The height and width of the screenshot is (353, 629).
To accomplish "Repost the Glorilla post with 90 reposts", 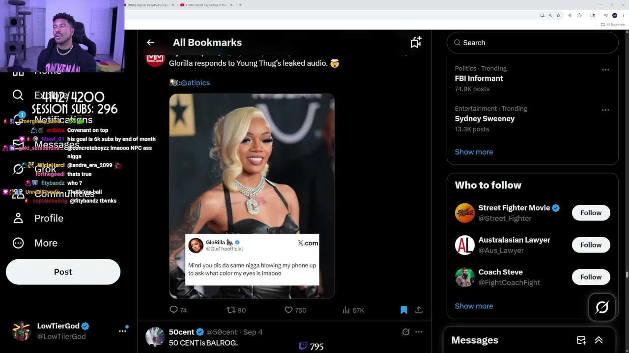I will coord(236,310).
